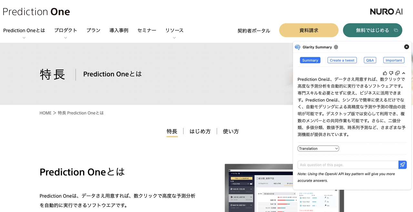The width and height of the screenshot is (413, 212).
Task: Open Glarity settings gear icon
Action: [336, 47]
